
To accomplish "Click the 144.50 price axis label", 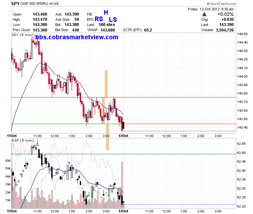I will pyautogui.click(x=242, y=34).
